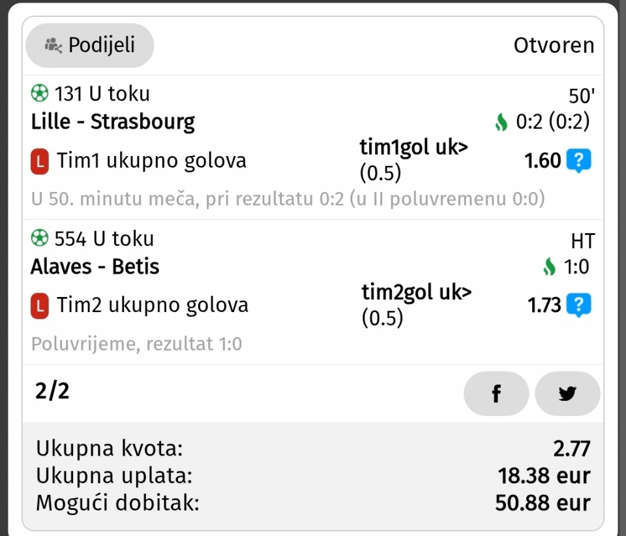Click the Otvoren ticket status label
This screenshot has width=626, height=536.
[554, 46]
